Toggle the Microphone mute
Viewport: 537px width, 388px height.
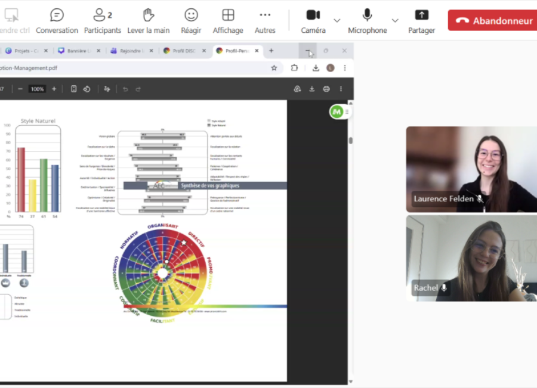[x=367, y=21]
